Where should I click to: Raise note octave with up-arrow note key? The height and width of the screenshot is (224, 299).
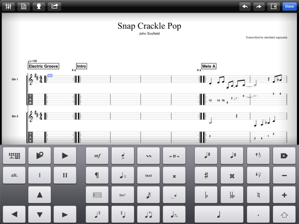[x=232, y=156]
